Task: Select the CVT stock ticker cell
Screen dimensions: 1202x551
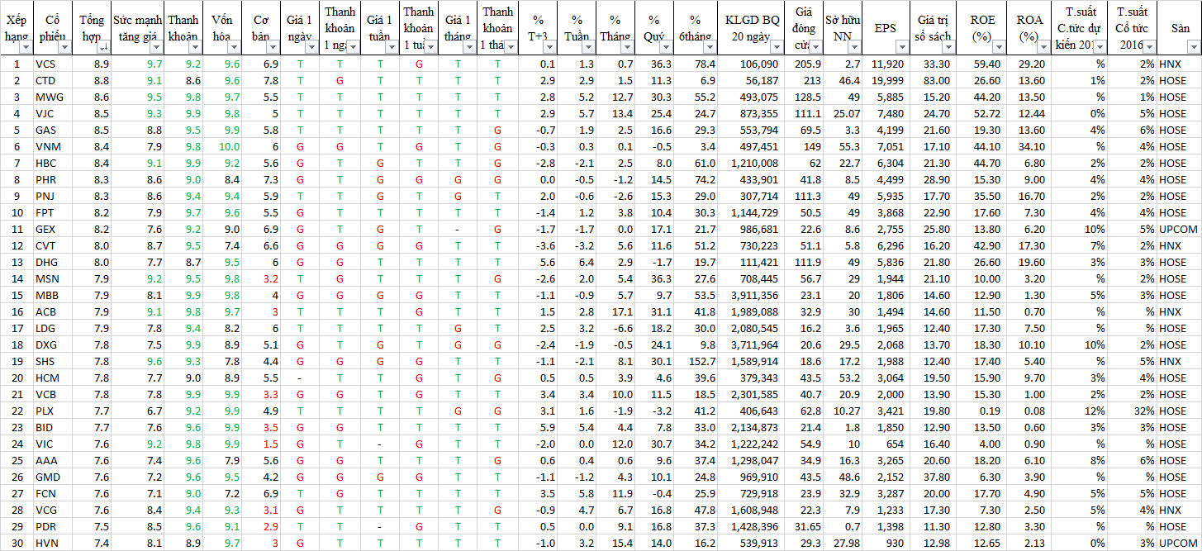Action: pyautogui.click(x=54, y=245)
